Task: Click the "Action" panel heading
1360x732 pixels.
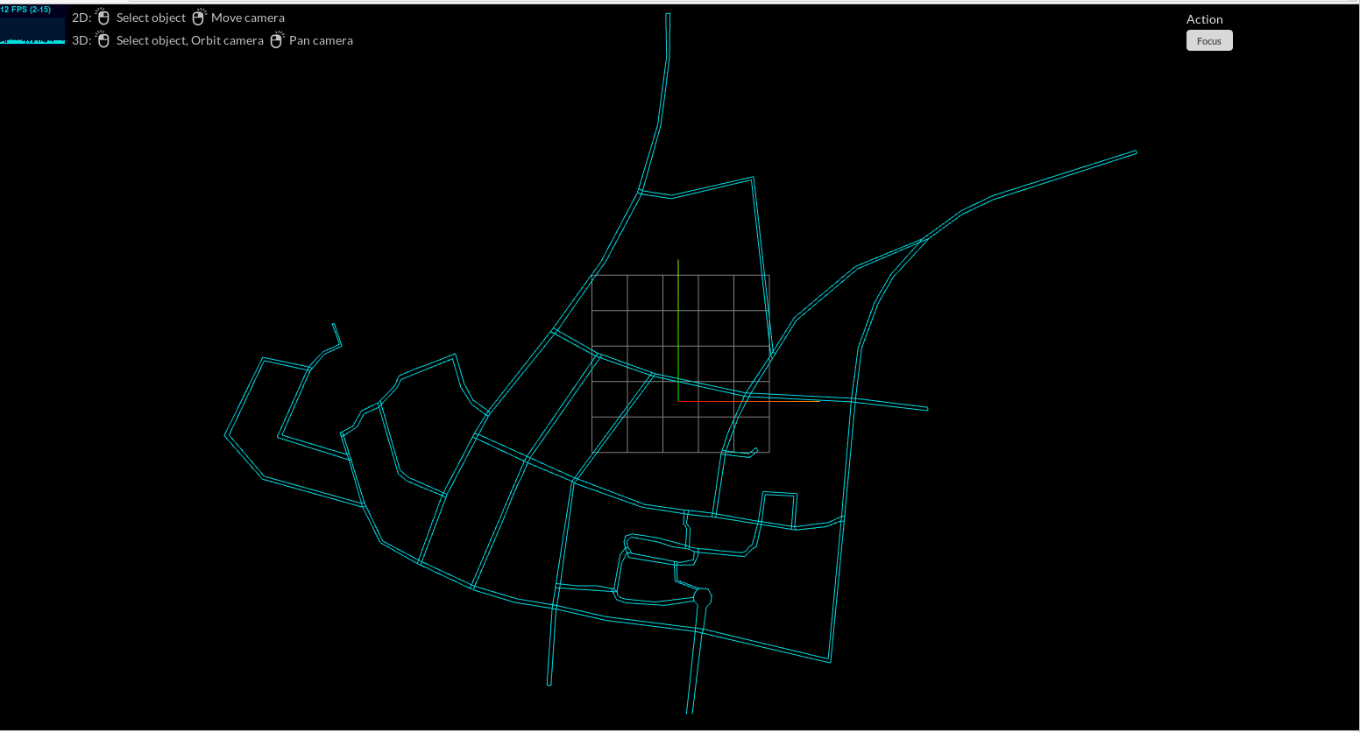Action: pyautogui.click(x=1204, y=19)
